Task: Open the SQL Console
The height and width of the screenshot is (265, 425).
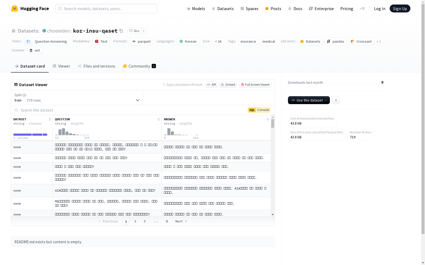Action: [x=259, y=110]
